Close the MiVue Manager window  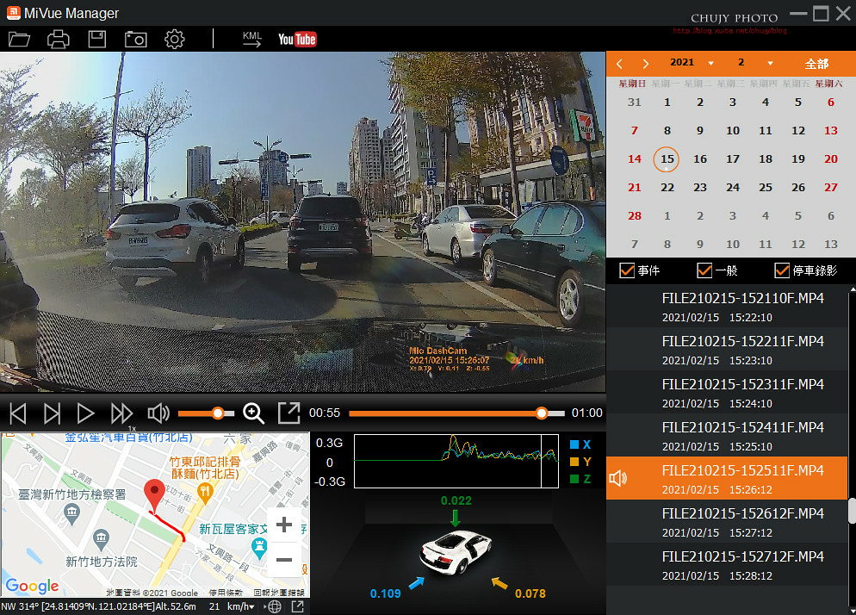(843, 13)
